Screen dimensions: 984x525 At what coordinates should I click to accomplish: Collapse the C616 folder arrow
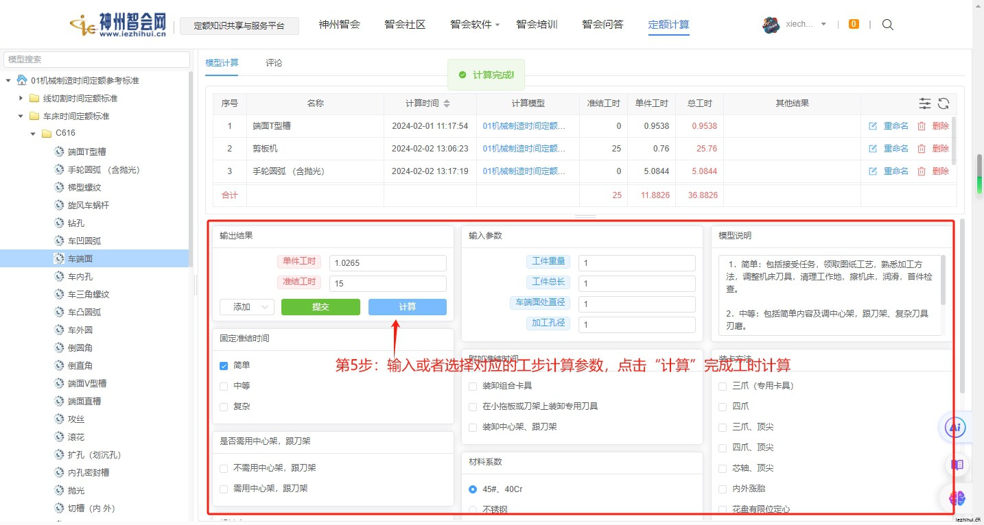[33, 134]
